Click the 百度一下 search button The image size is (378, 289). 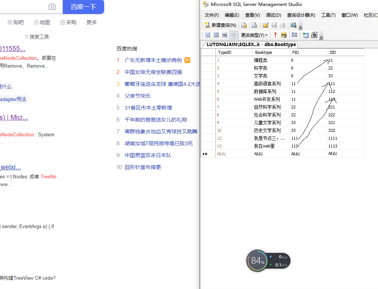tap(83, 7)
